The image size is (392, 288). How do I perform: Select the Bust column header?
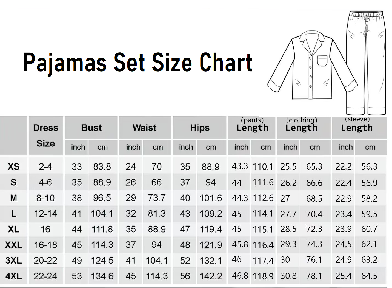click(91, 128)
